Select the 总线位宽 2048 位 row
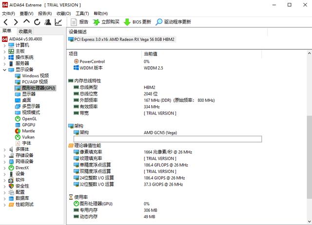 pyautogui.click(x=167, y=94)
